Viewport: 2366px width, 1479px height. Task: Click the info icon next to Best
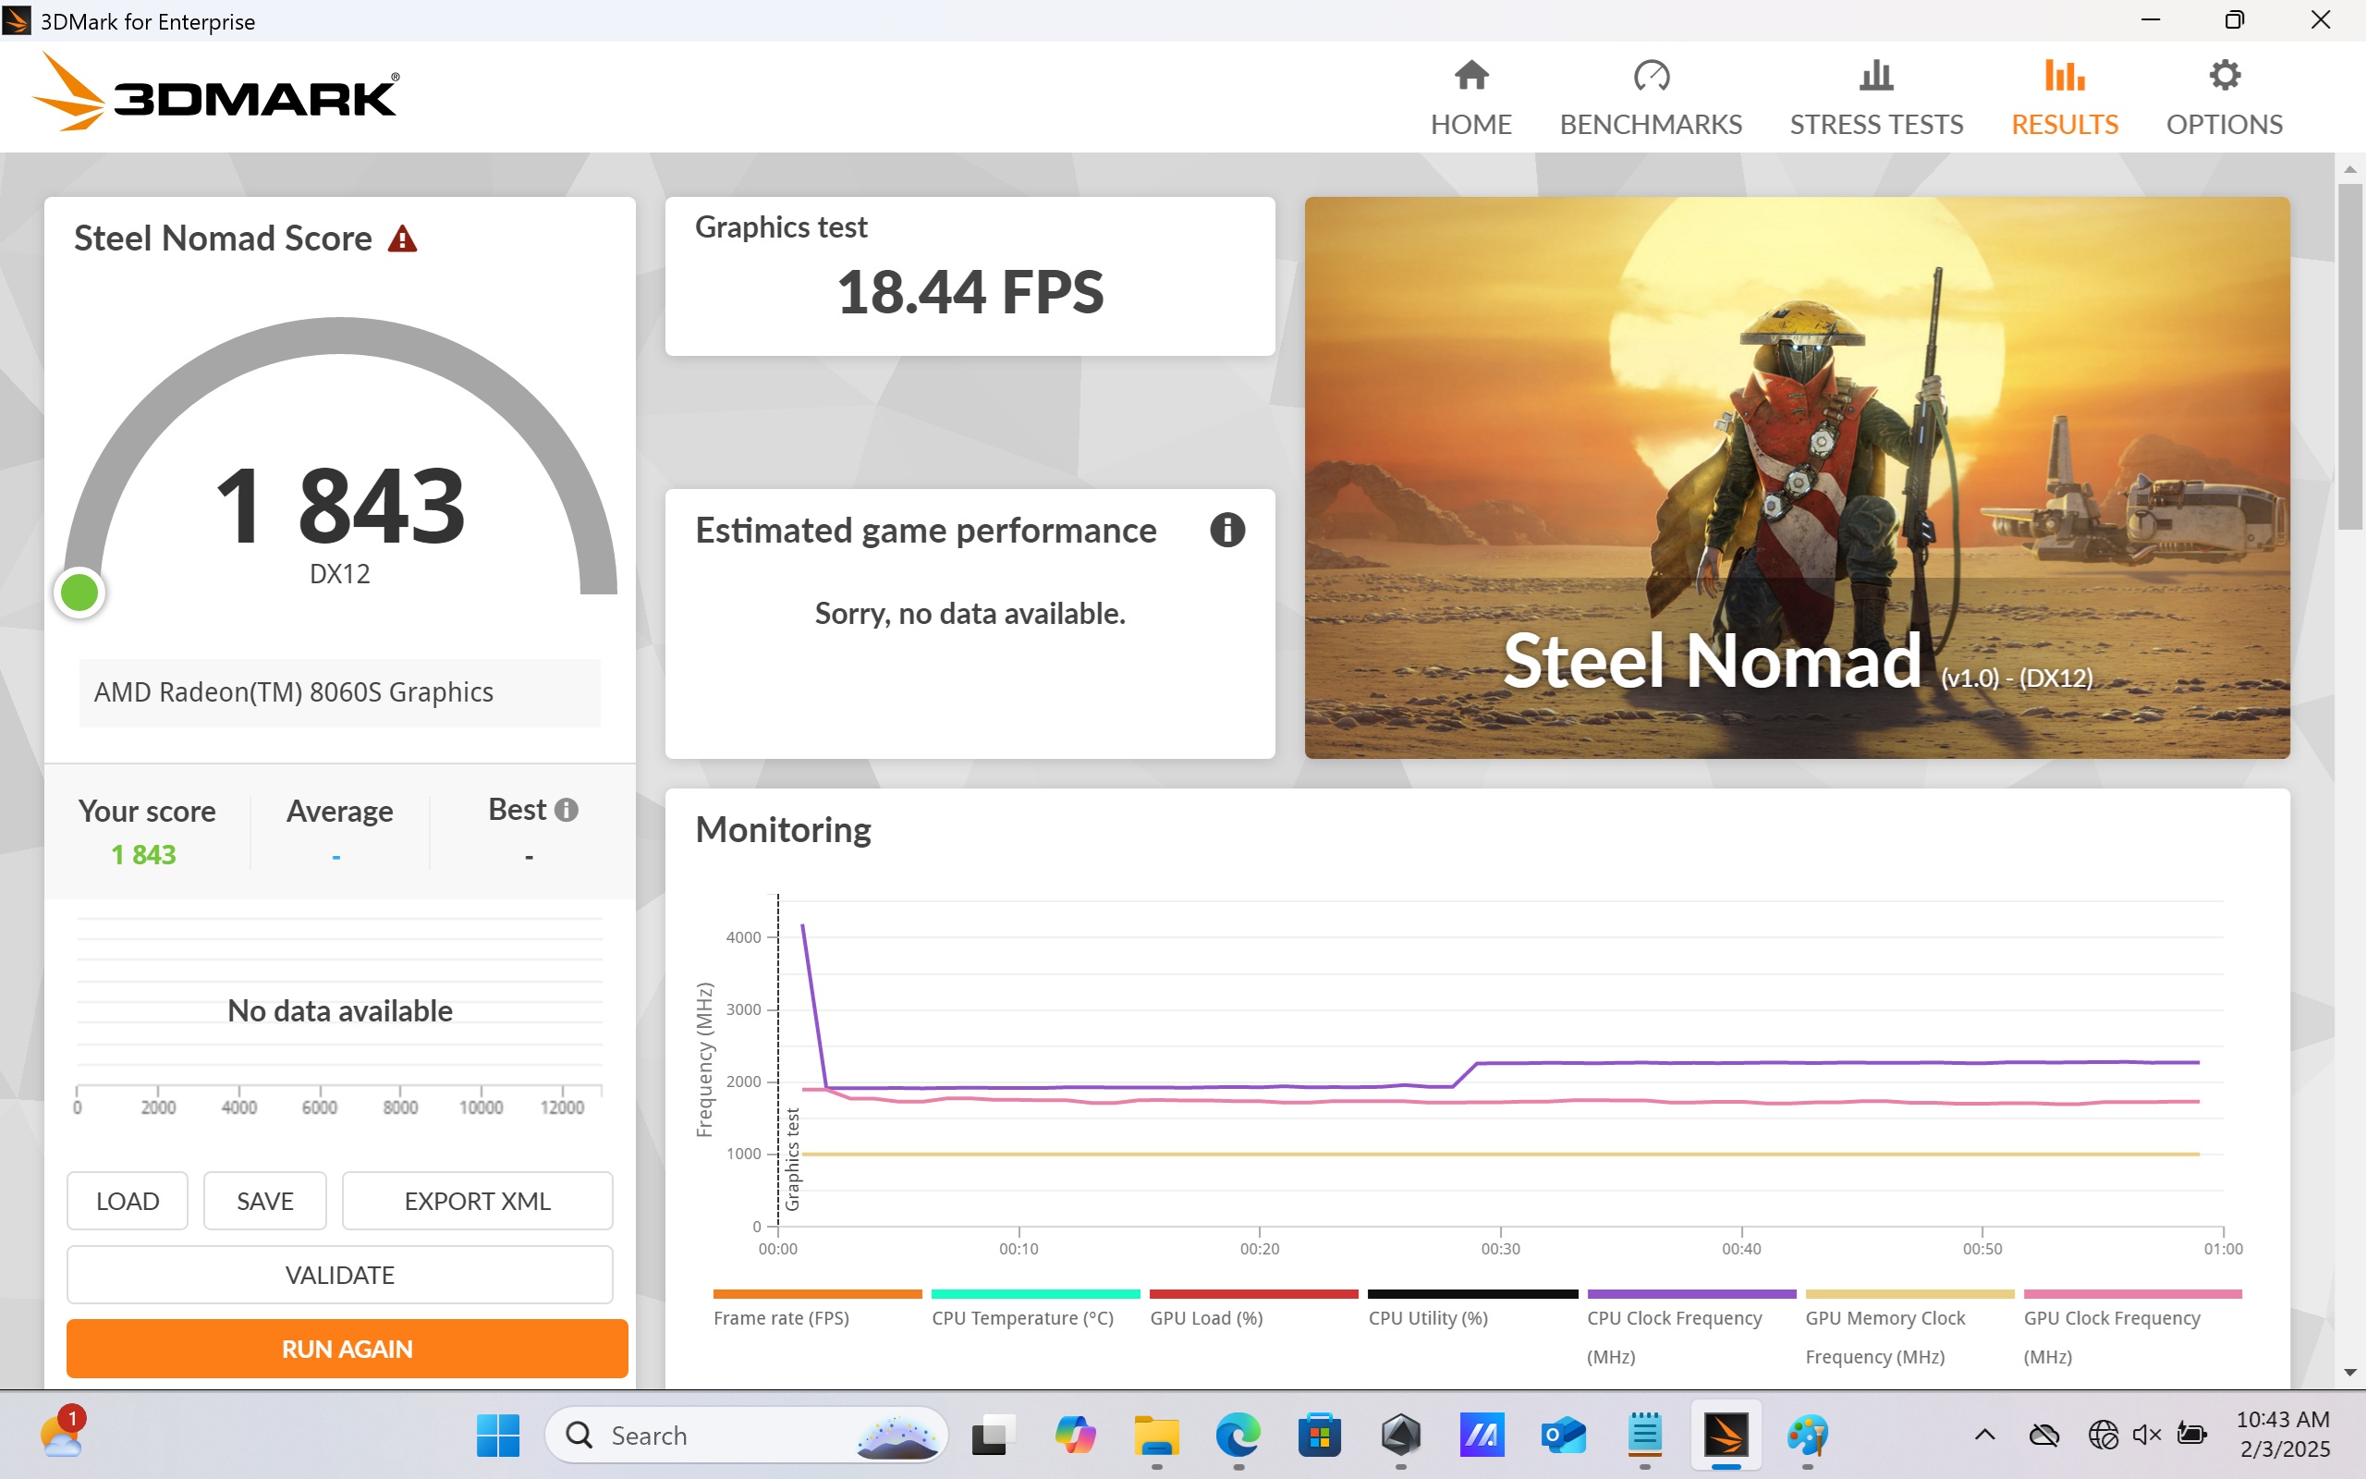click(566, 810)
